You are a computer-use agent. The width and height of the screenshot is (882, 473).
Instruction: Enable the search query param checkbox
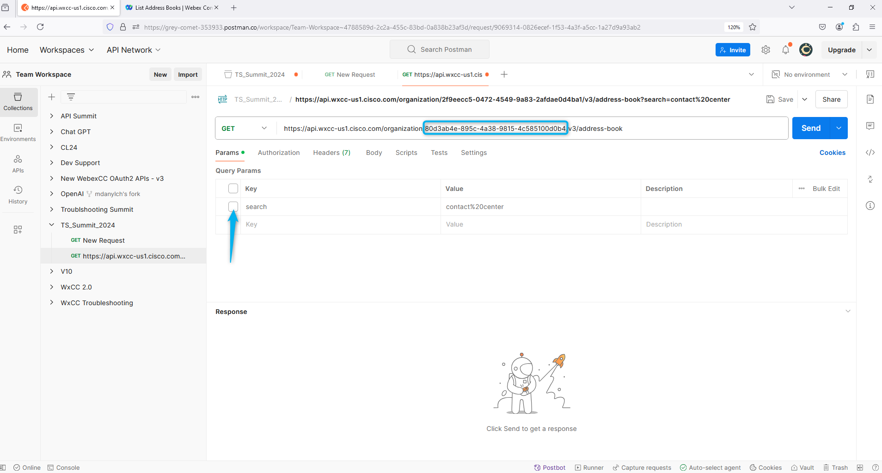[233, 207]
